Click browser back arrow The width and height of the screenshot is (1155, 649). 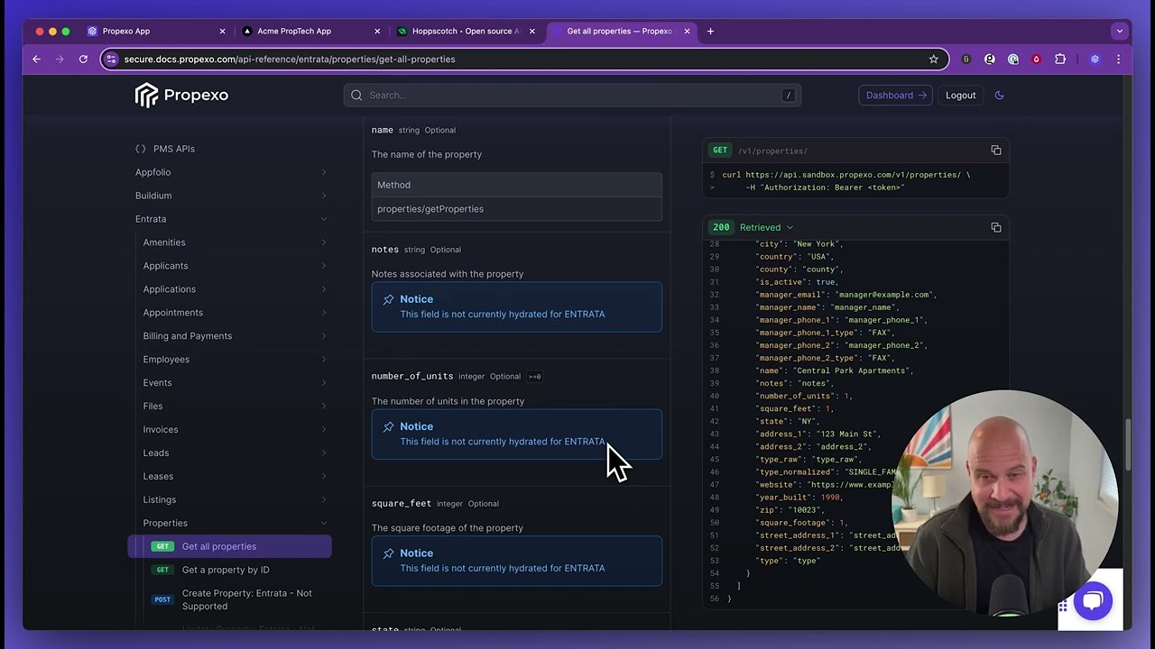point(37,59)
